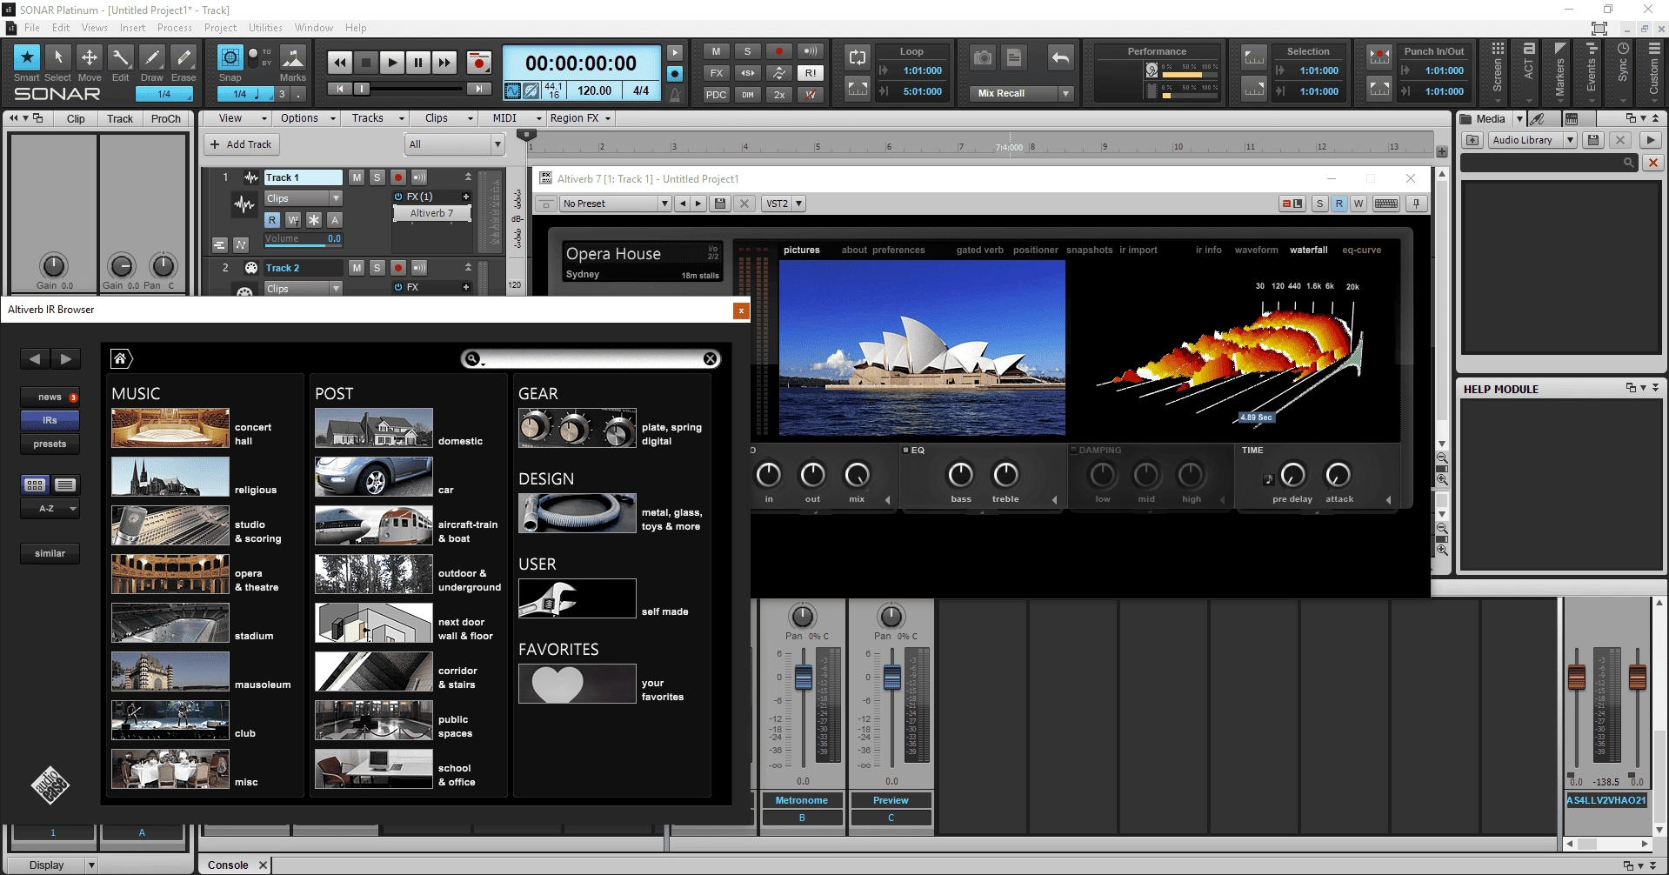The height and width of the screenshot is (875, 1669).
Task: Fast forward the transport
Action: click(444, 63)
